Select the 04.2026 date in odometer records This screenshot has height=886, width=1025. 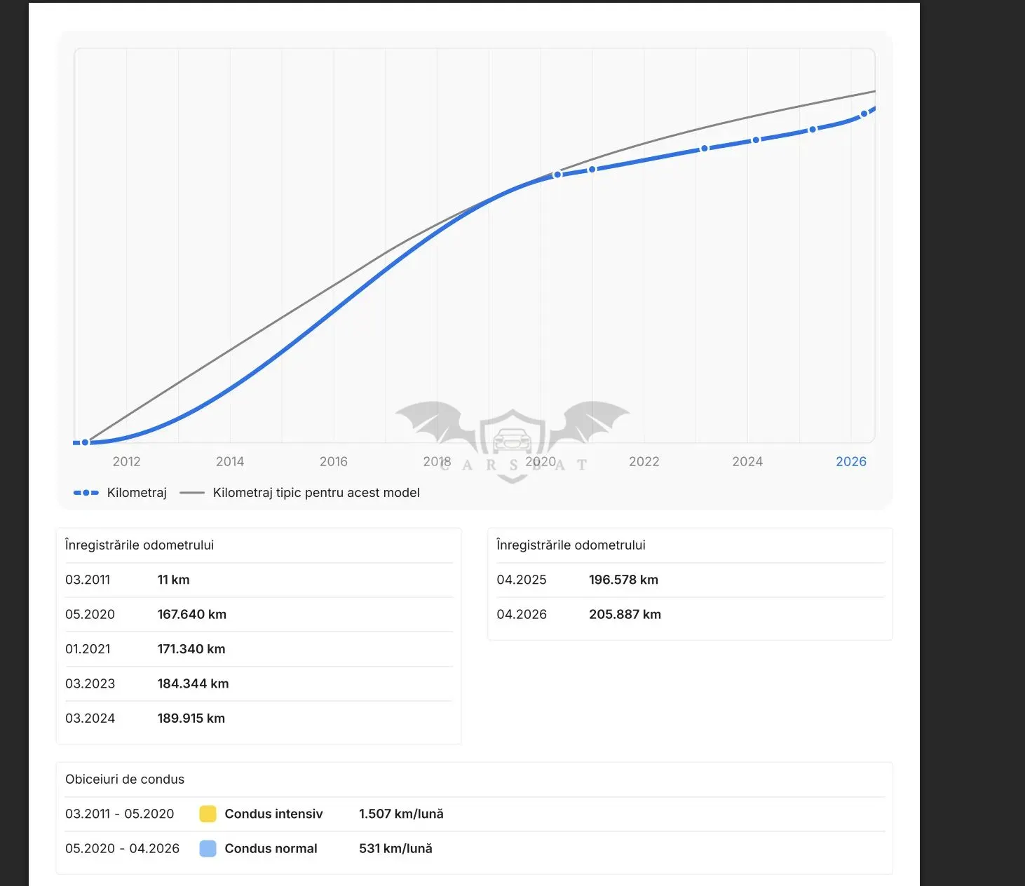522,615
